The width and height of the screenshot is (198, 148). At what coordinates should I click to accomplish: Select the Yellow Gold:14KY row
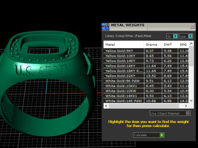(x=146, y=61)
